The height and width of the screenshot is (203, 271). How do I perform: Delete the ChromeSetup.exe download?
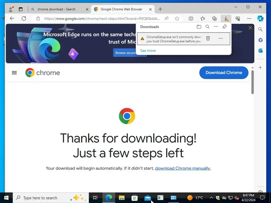pyautogui.click(x=208, y=38)
